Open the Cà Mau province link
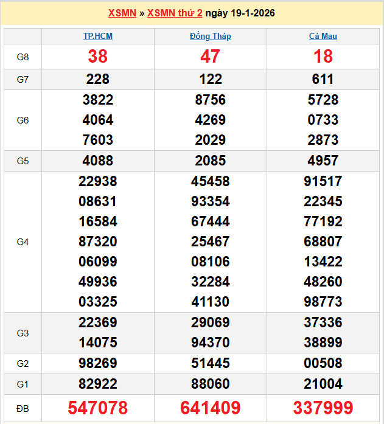Viewport: 384px width, 424px height. (323, 36)
